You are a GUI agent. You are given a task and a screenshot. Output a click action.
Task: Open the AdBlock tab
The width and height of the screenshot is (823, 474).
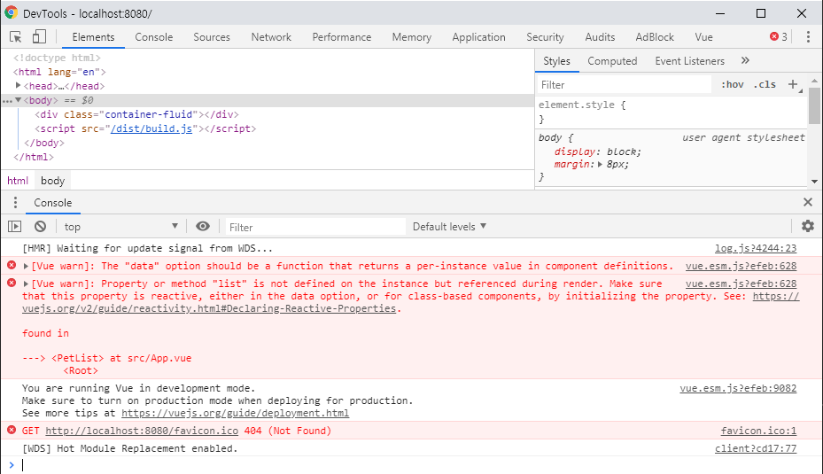(655, 37)
